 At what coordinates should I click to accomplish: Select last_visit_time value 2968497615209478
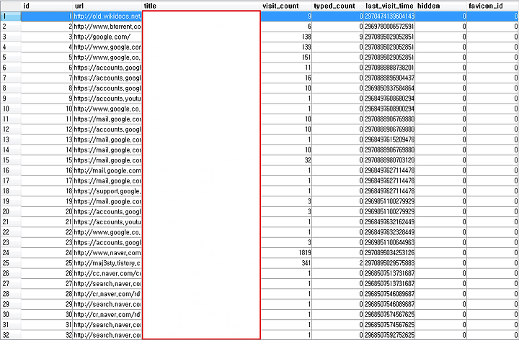pos(389,139)
